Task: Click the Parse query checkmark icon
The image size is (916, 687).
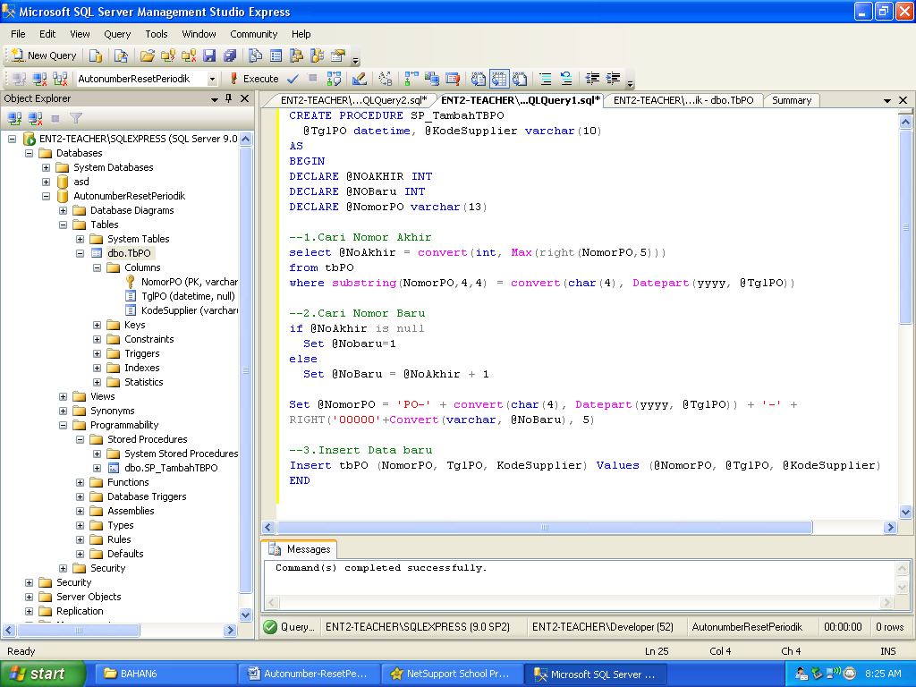Action: point(293,79)
